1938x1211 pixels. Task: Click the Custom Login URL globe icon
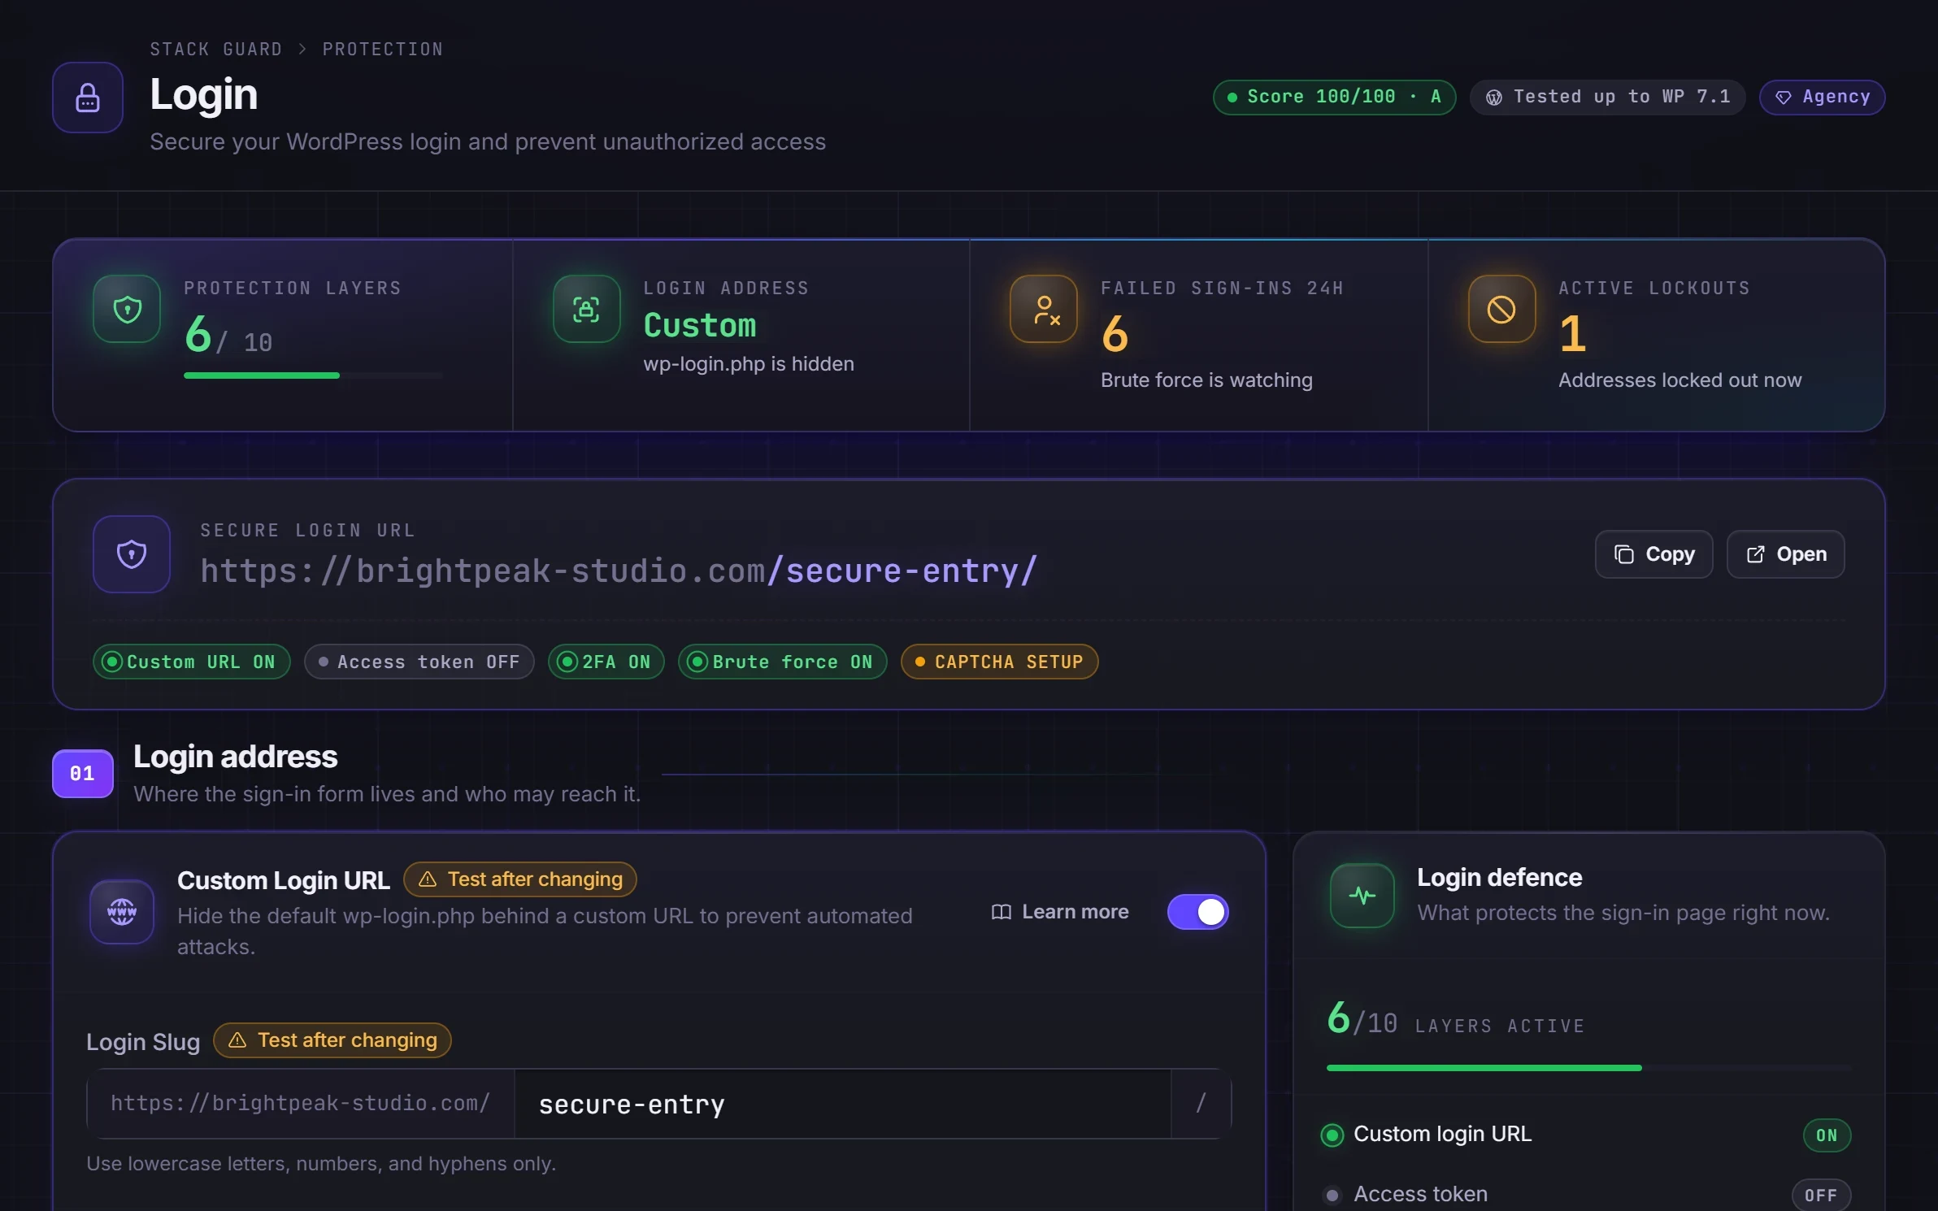[x=122, y=912]
